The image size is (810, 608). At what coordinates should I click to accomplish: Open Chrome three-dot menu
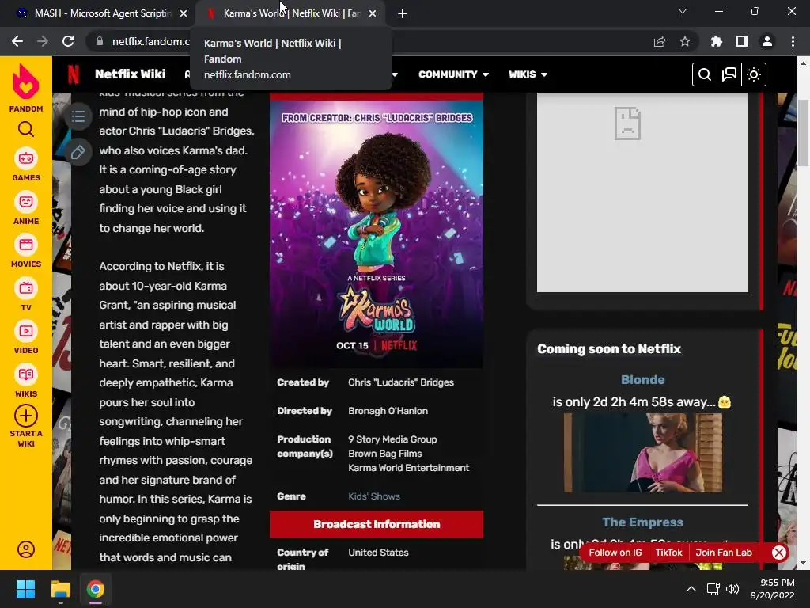click(793, 41)
